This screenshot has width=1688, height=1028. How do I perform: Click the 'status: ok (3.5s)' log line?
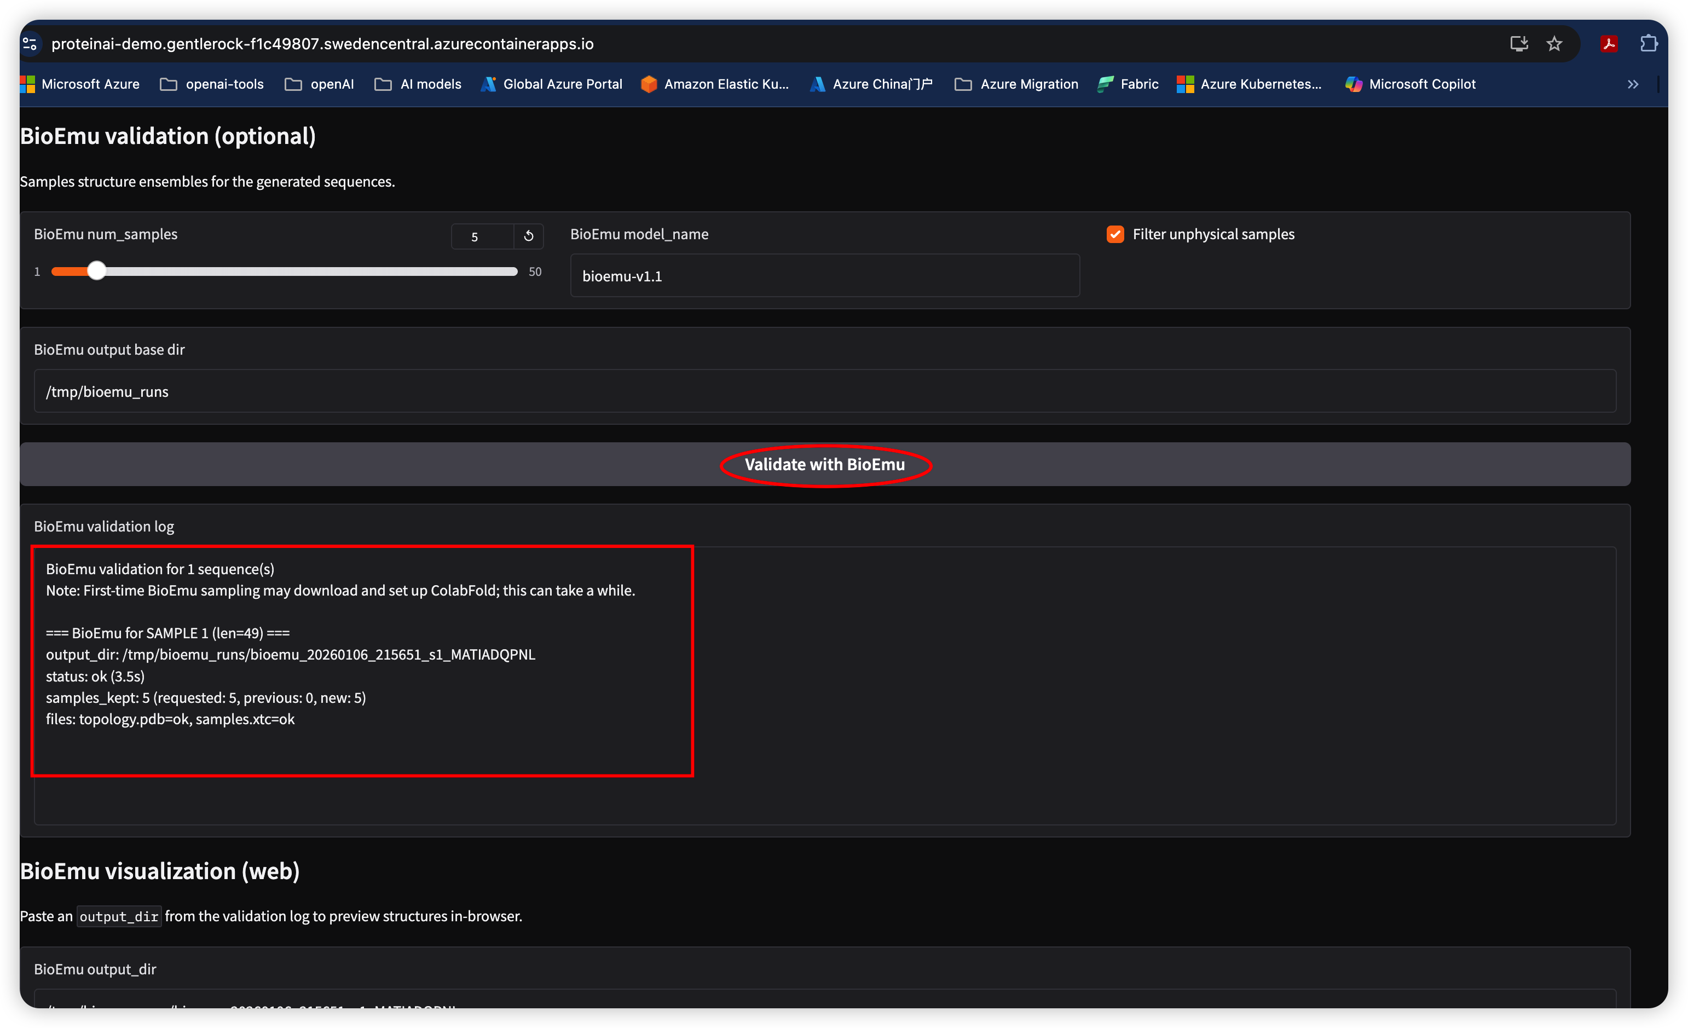click(95, 675)
